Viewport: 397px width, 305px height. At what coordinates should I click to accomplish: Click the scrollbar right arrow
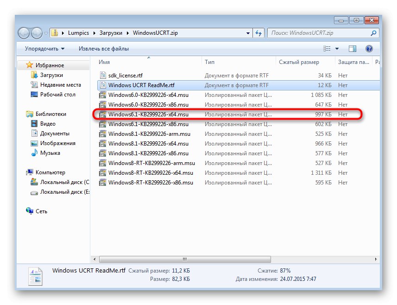[x=376, y=259]
